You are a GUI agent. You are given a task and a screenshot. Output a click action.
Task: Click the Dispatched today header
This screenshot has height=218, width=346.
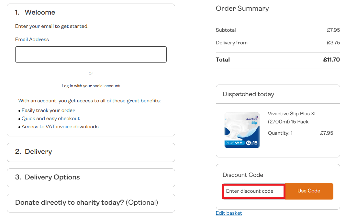click(x=248, y=94)
